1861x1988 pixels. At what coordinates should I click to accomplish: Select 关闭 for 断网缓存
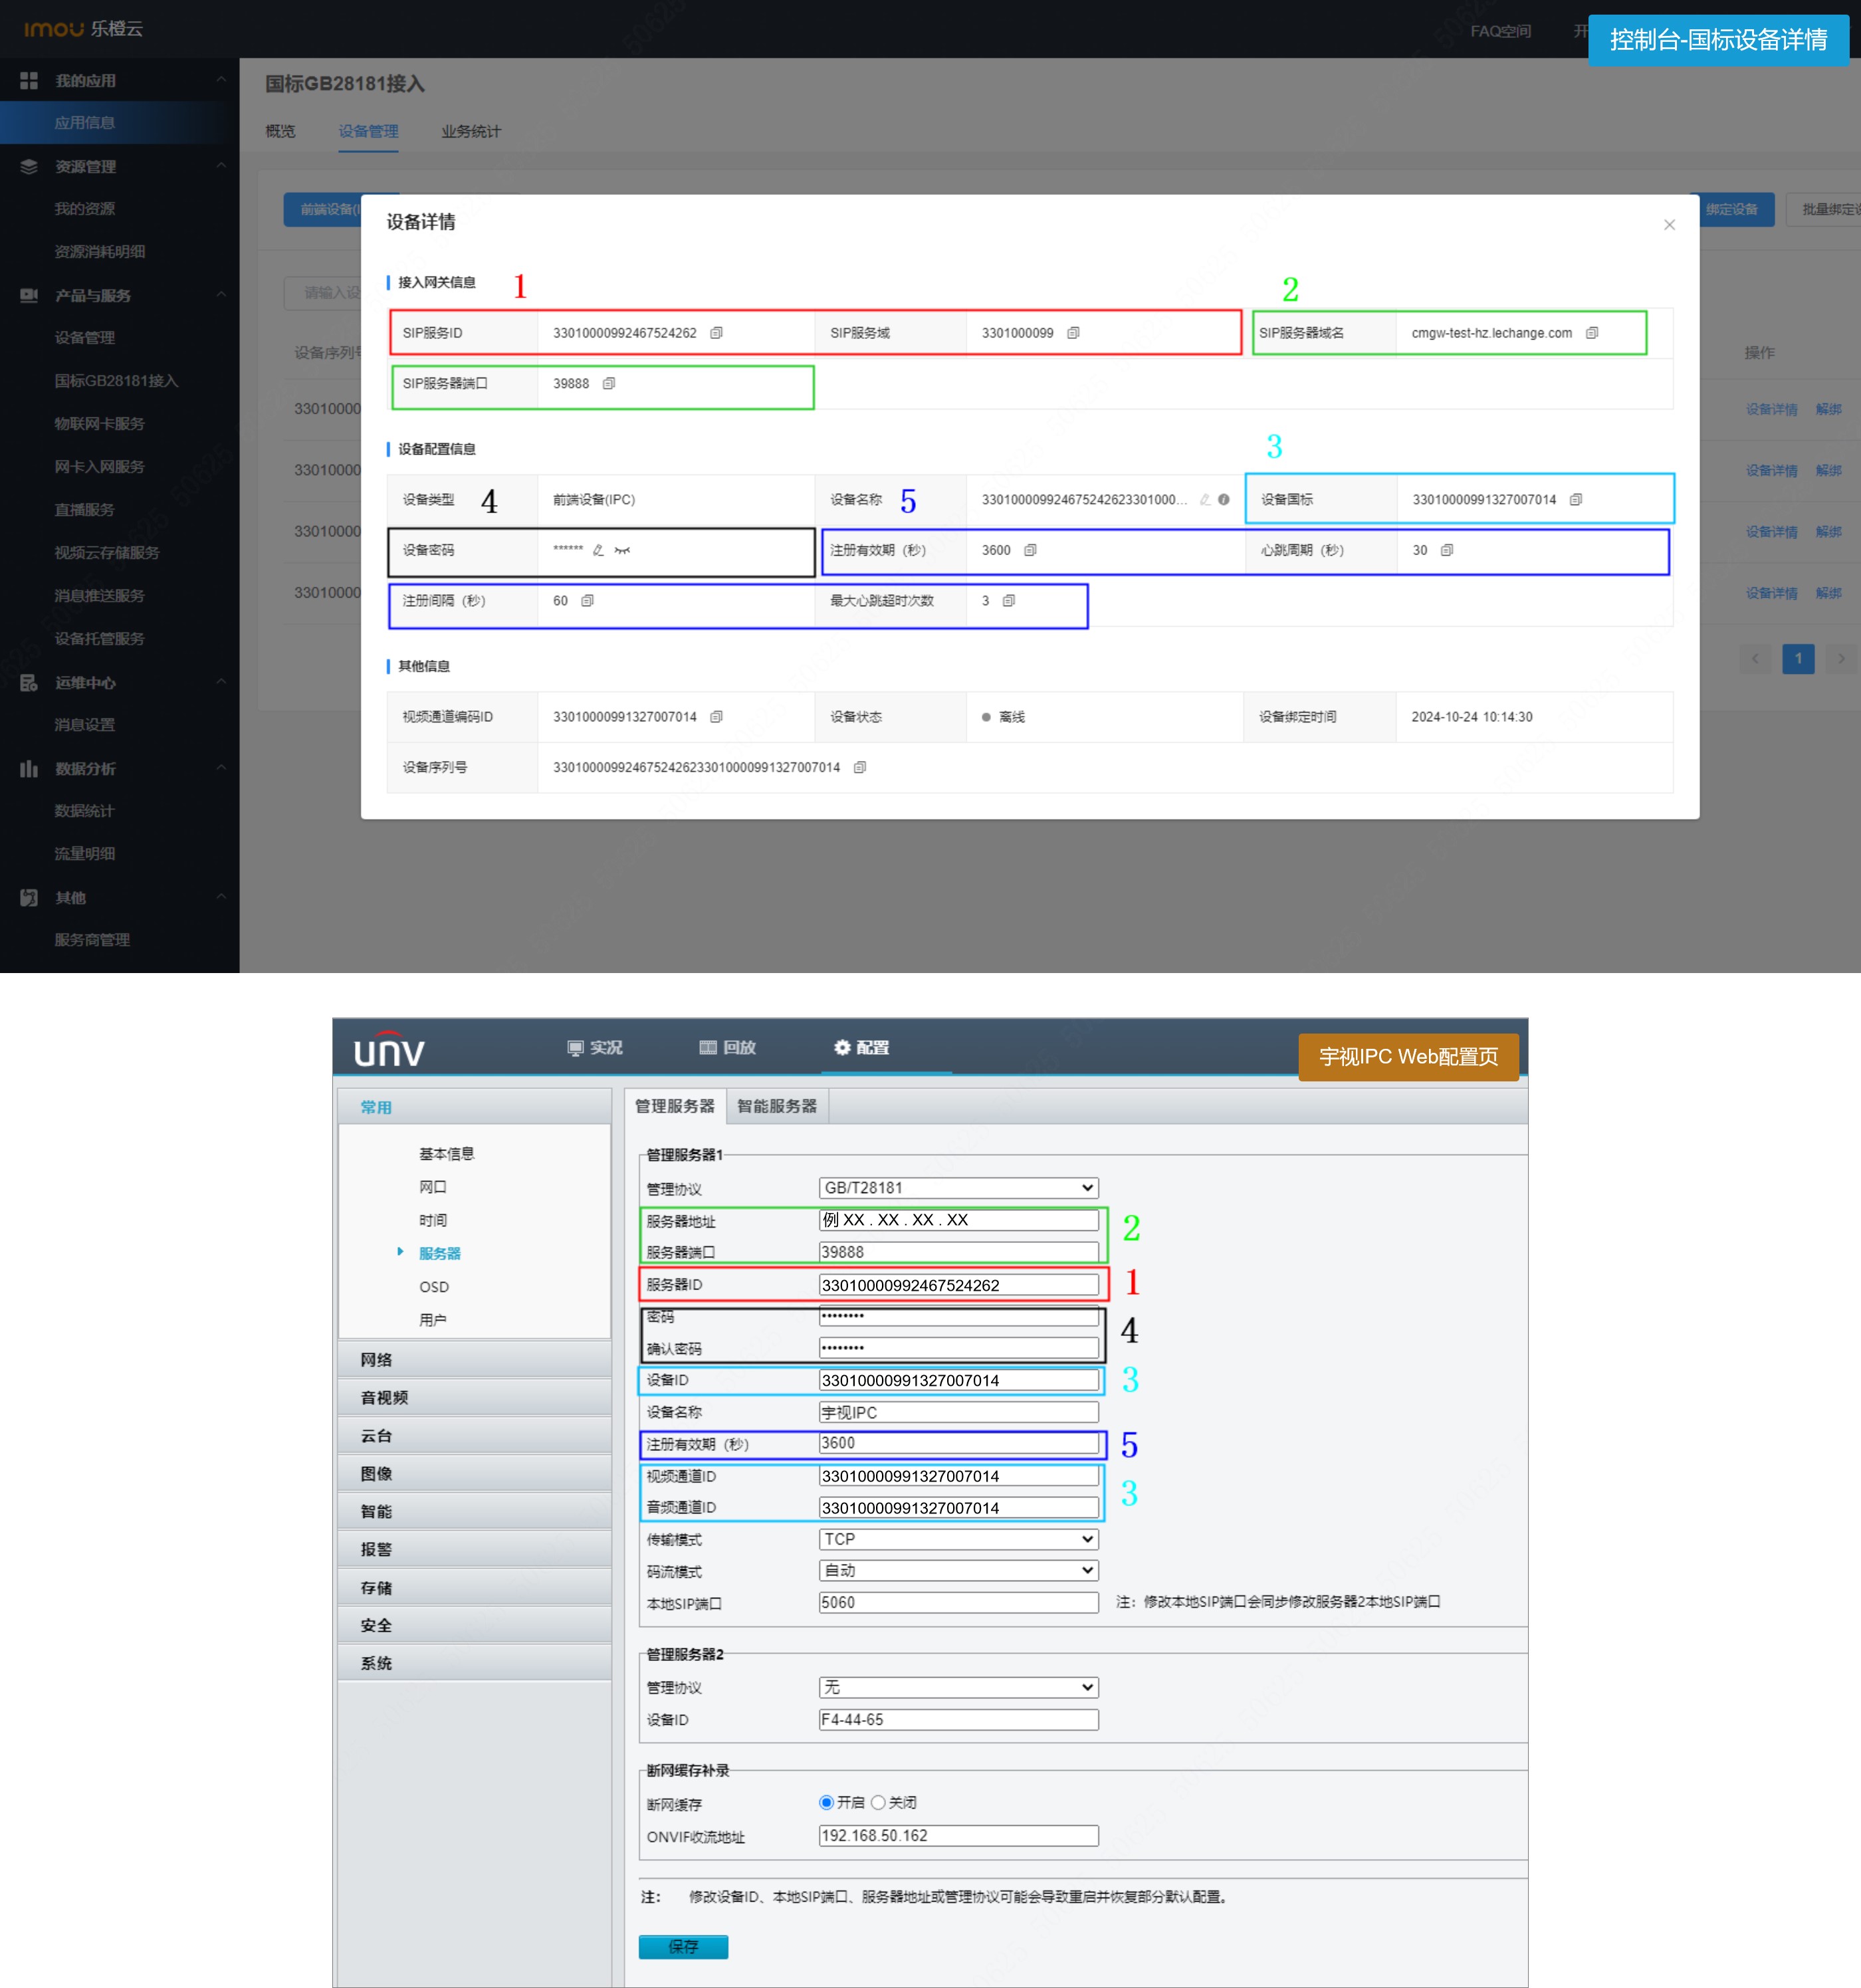click(x=878, y=1803)
